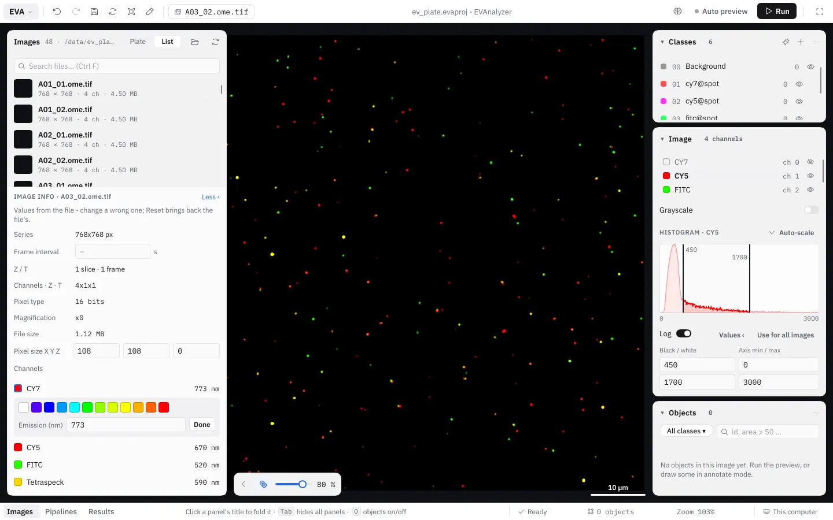833x520 pixels.
Task: Go back with the viewer arrow button
Action: tap(244, 484)
